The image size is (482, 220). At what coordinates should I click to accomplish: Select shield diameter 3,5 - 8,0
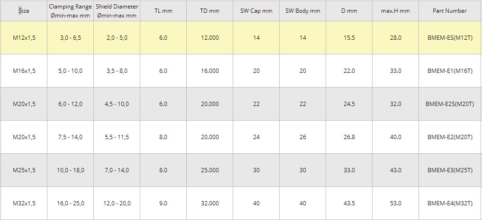click(x=117, y=71)
